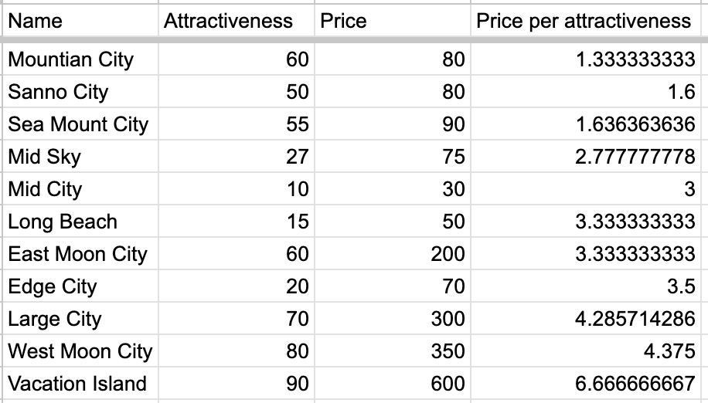Click the Mountian City name cell
Viewport: 708px width, 403px height.
80,59
